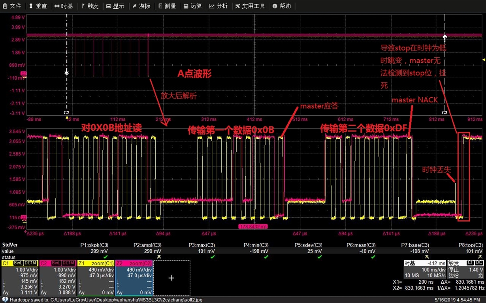Open the 运算 (Math) menu
This screenshot has height=303, width=486.
click(x=193, y=6)
